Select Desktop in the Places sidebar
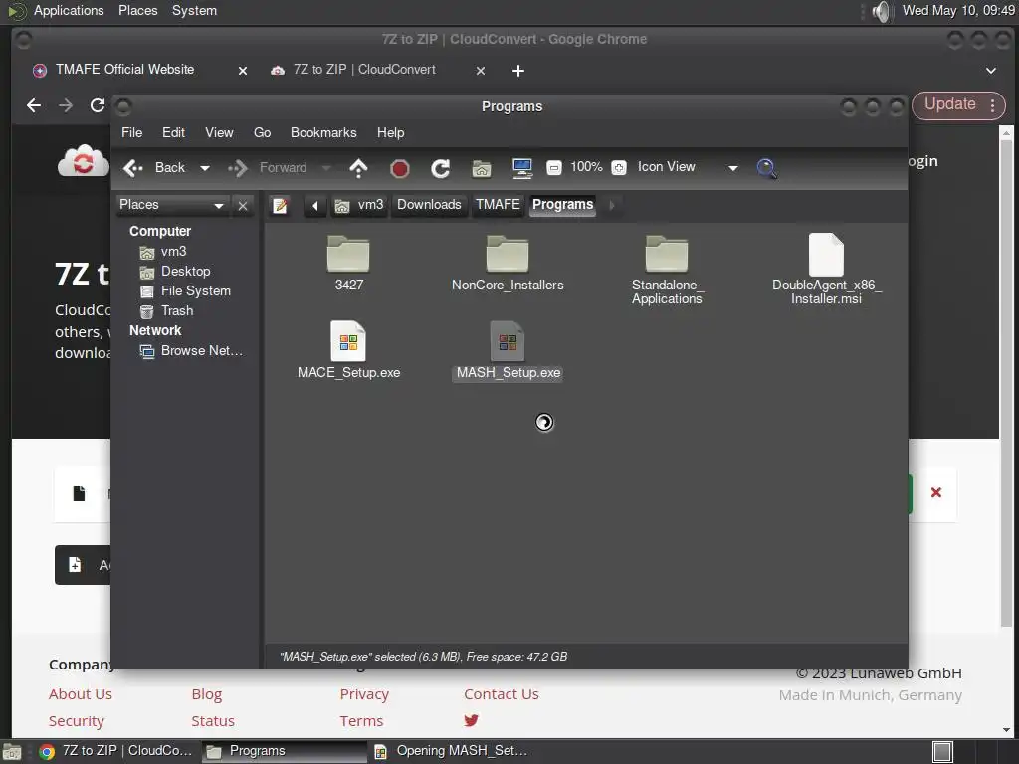The height and width of the screenshot is (764, 1019). 186,271
